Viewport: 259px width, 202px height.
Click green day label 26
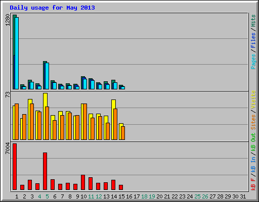click(205, 196)
